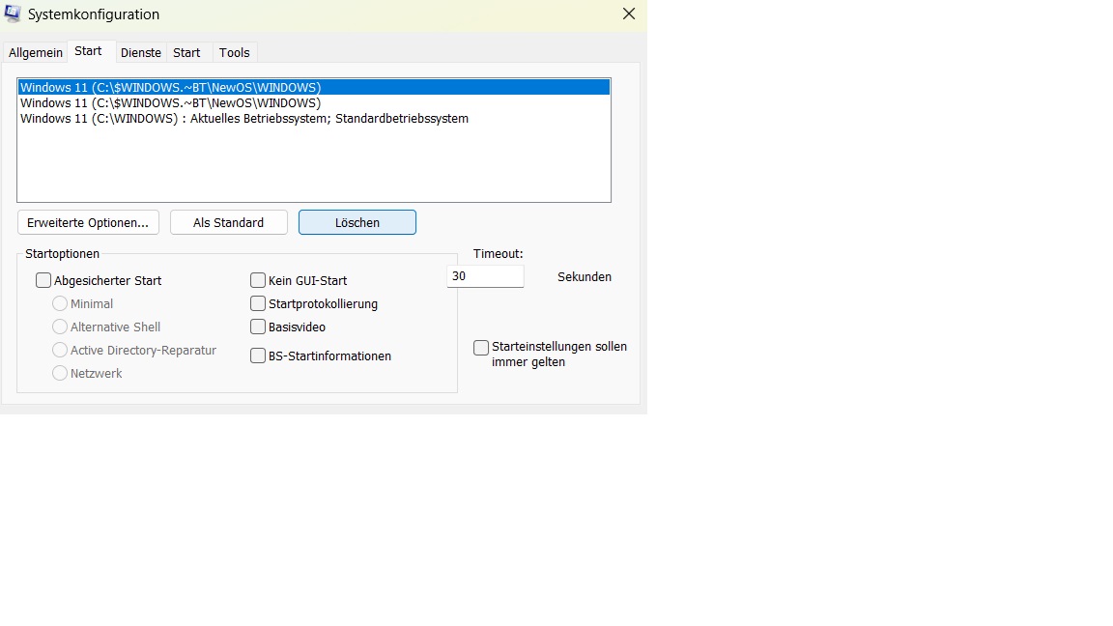Screen dimensions: 1113x626
Task: Check the BS-Startinformationen option
Action: [258, 356]
